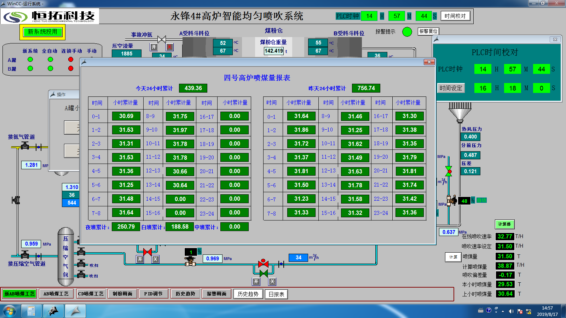Open the green 计算器 button

pyautogui.click(x=504, y=224)
